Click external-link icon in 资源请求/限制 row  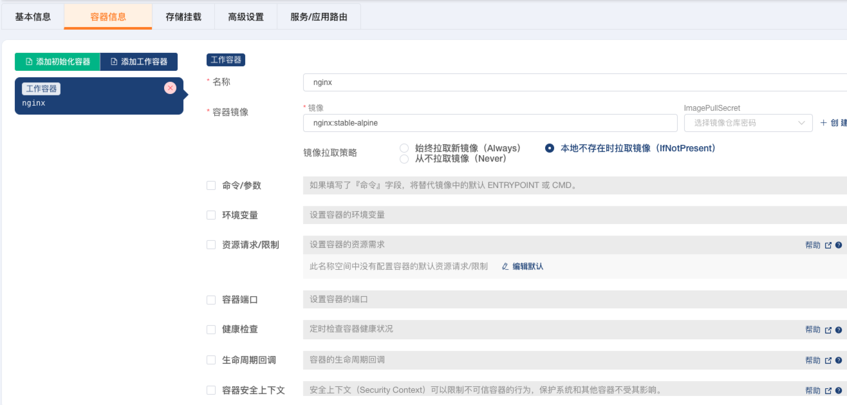click(x=828, y=245)
